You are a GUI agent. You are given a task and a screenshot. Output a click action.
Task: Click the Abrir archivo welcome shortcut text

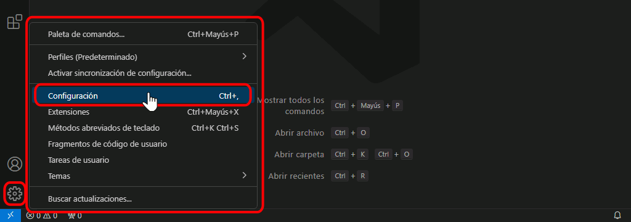pos(300,133)
